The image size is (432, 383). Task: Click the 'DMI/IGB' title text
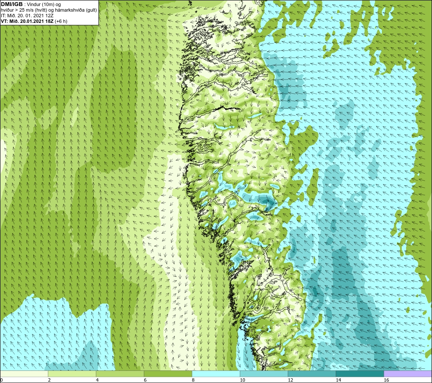12,4
